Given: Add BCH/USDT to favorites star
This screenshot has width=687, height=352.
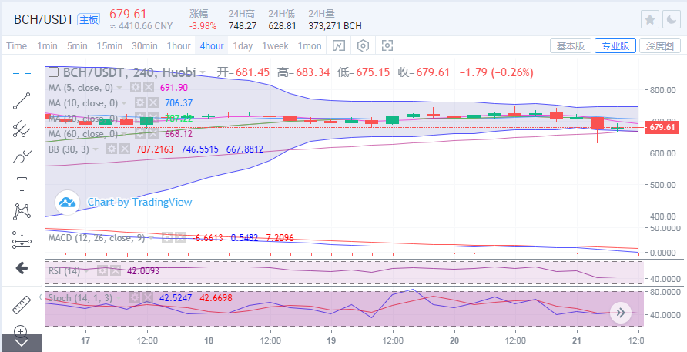Looking at the screenshot, I should click(650, 19).
